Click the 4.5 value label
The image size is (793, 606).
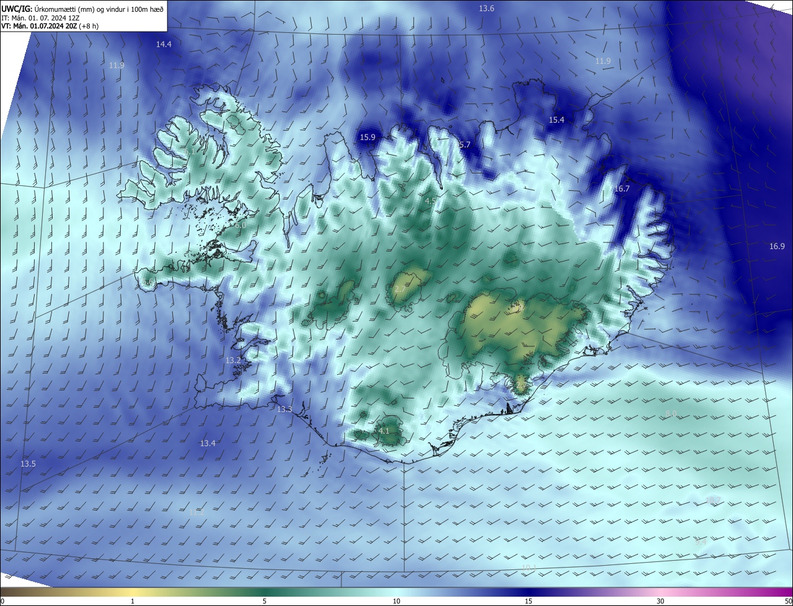(430, 201)
